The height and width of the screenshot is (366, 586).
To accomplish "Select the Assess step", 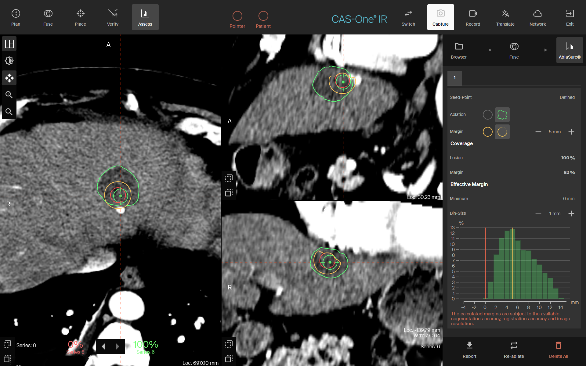I will pyautogui.click(x=145, y=17).
